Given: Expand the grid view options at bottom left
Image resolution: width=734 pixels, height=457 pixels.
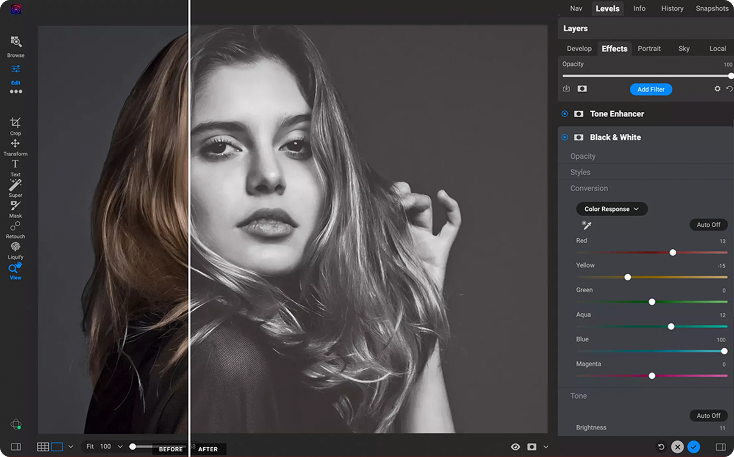Looking at the screenshot, I should click(70, 446).
